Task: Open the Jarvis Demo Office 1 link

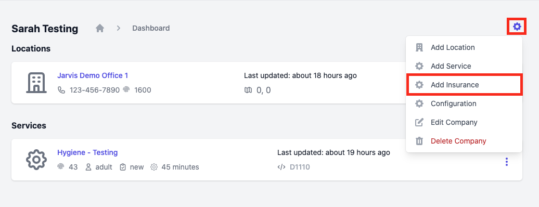Action: tap(93, 75)
